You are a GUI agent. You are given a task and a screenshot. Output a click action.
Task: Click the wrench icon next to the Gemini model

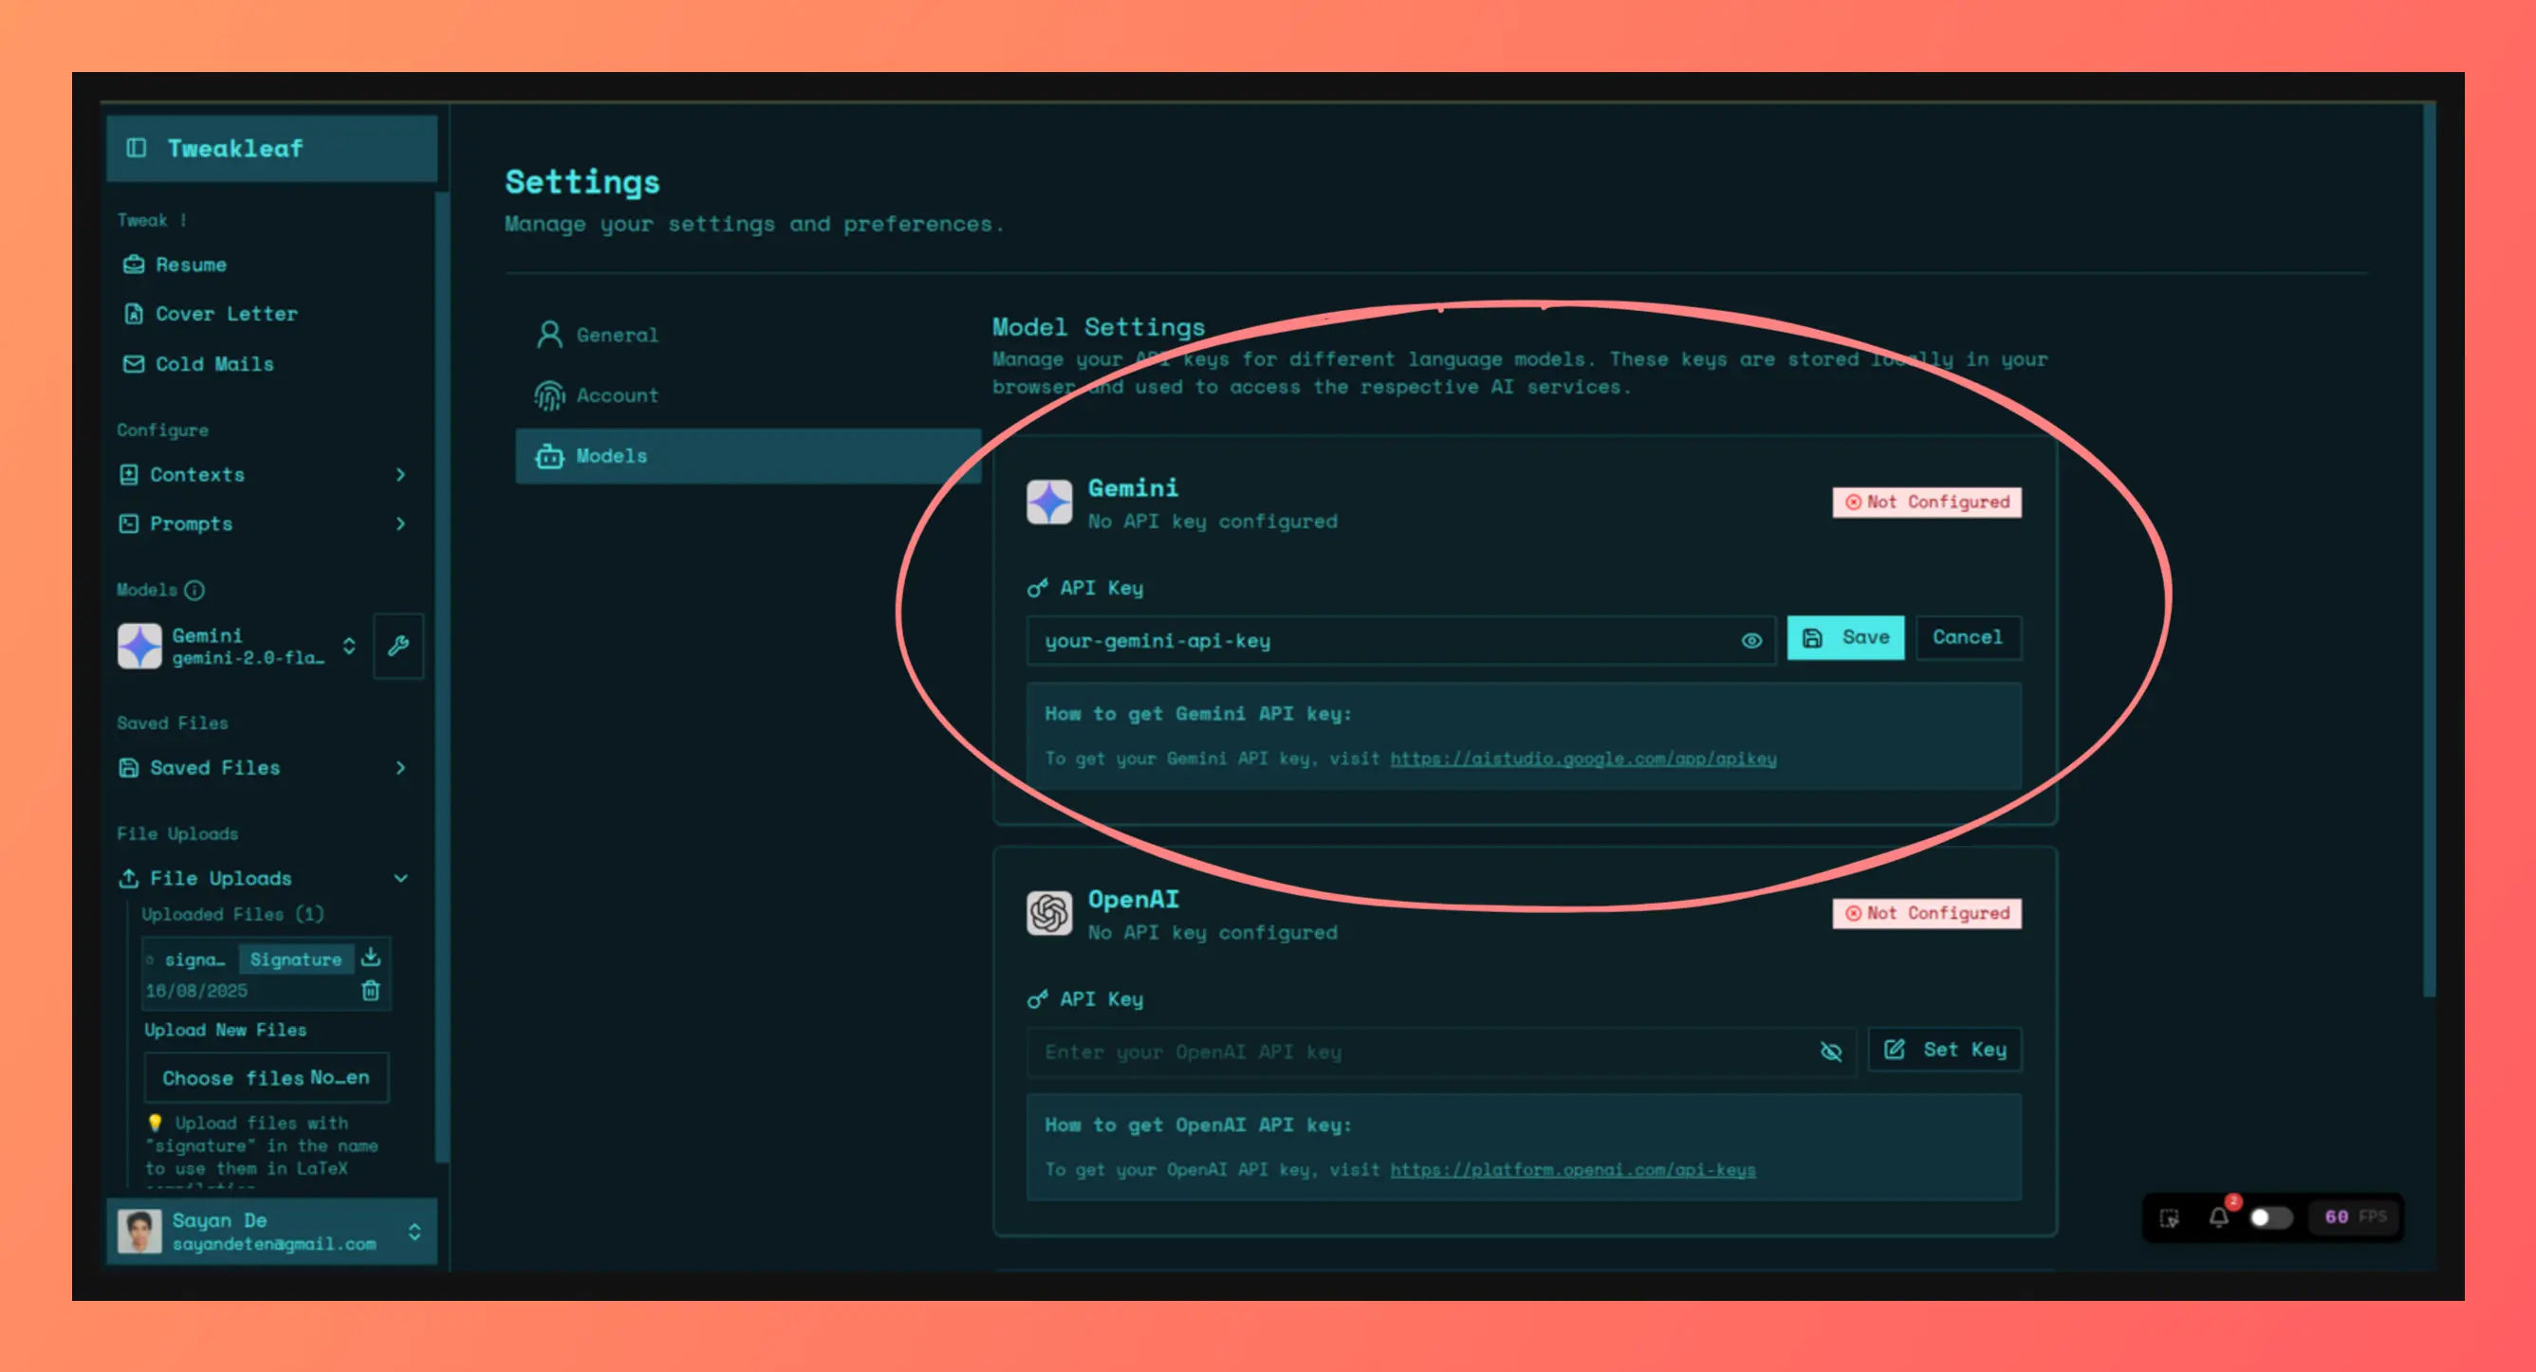pos(398,646)
